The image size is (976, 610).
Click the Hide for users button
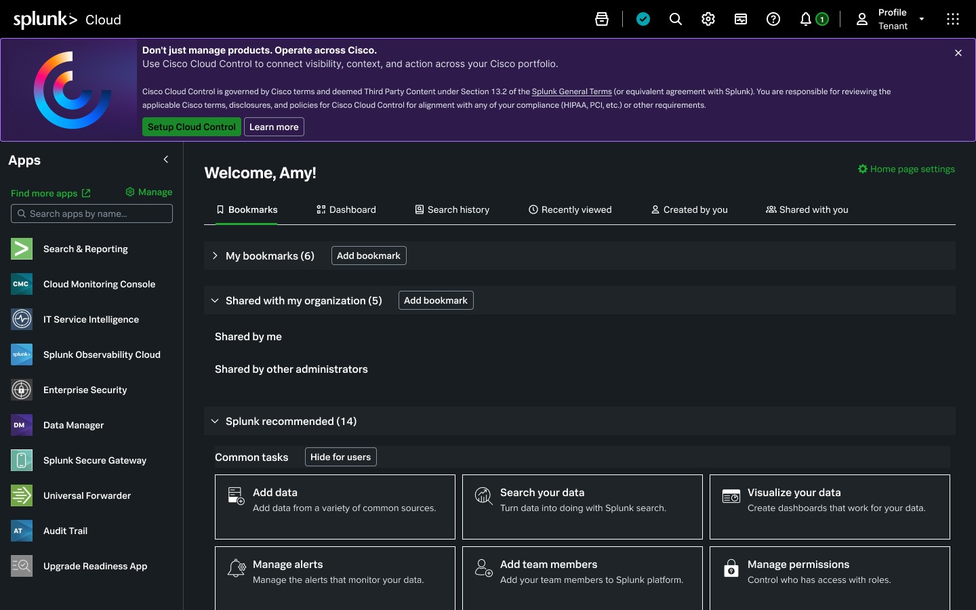(340, 457)
